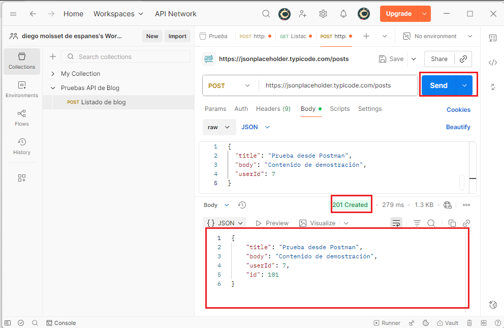Click the Beautify link

(458, 127)
